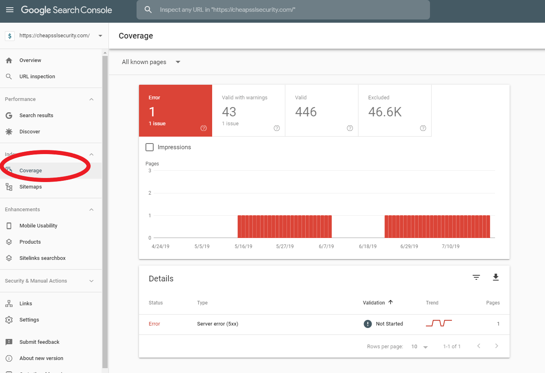The height and width of the screenshot is (373, 545).
Task: Click the search magnifier icon in URL bar
Action: (x=148, y=10)
